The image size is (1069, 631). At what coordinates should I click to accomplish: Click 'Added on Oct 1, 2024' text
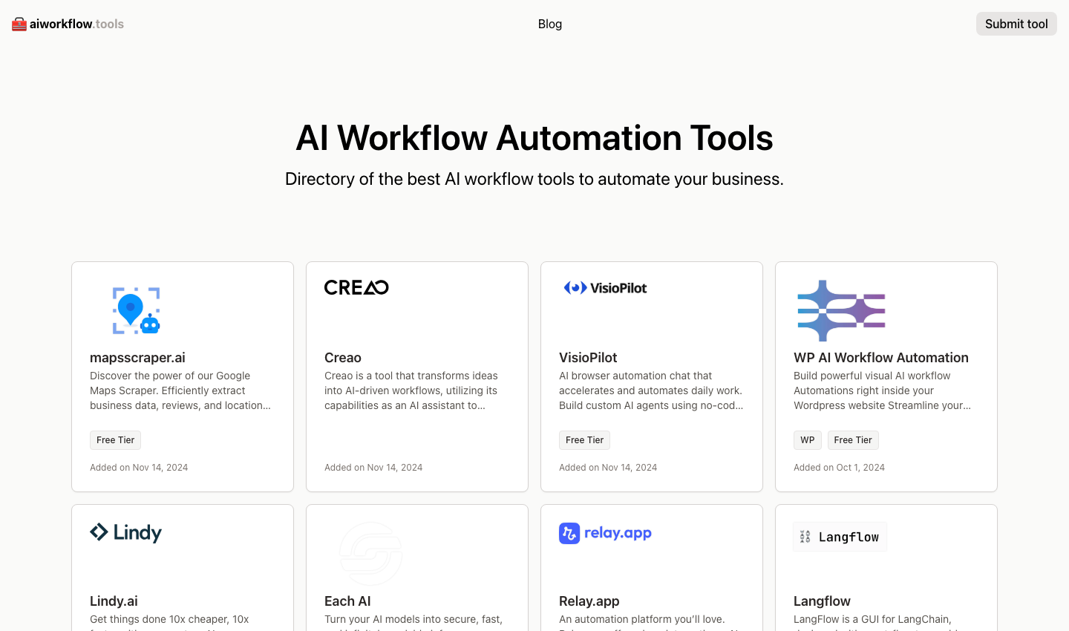[x=839, y=468]
